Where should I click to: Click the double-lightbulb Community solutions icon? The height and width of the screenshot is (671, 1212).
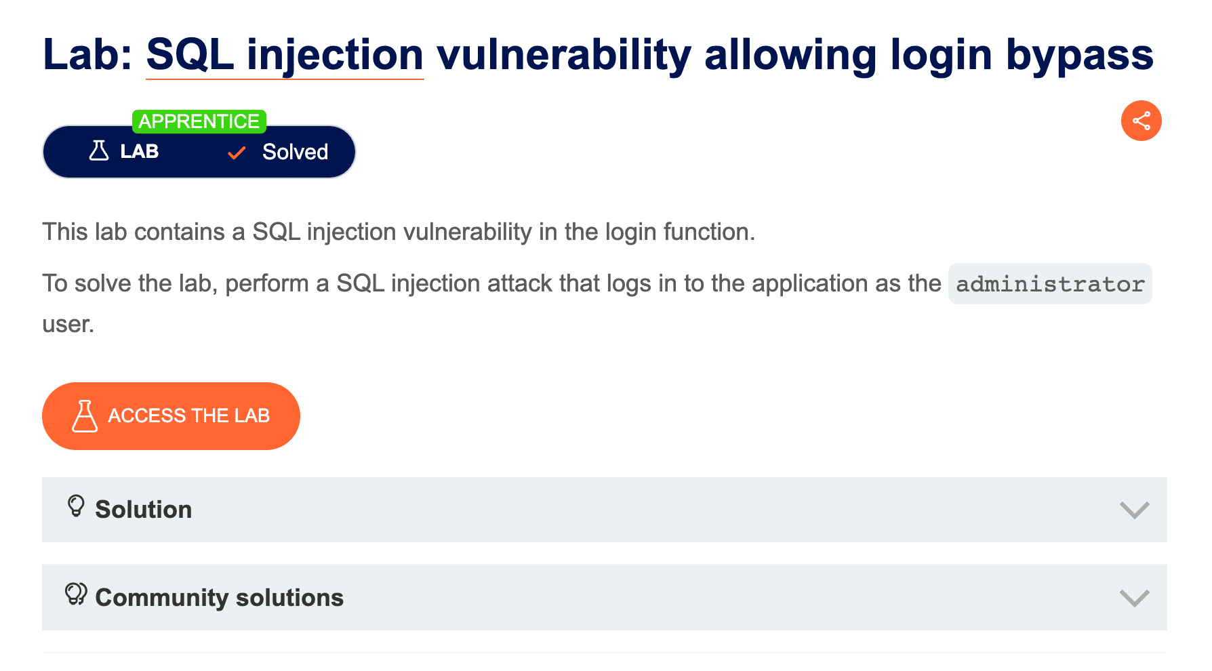[76, 594]
